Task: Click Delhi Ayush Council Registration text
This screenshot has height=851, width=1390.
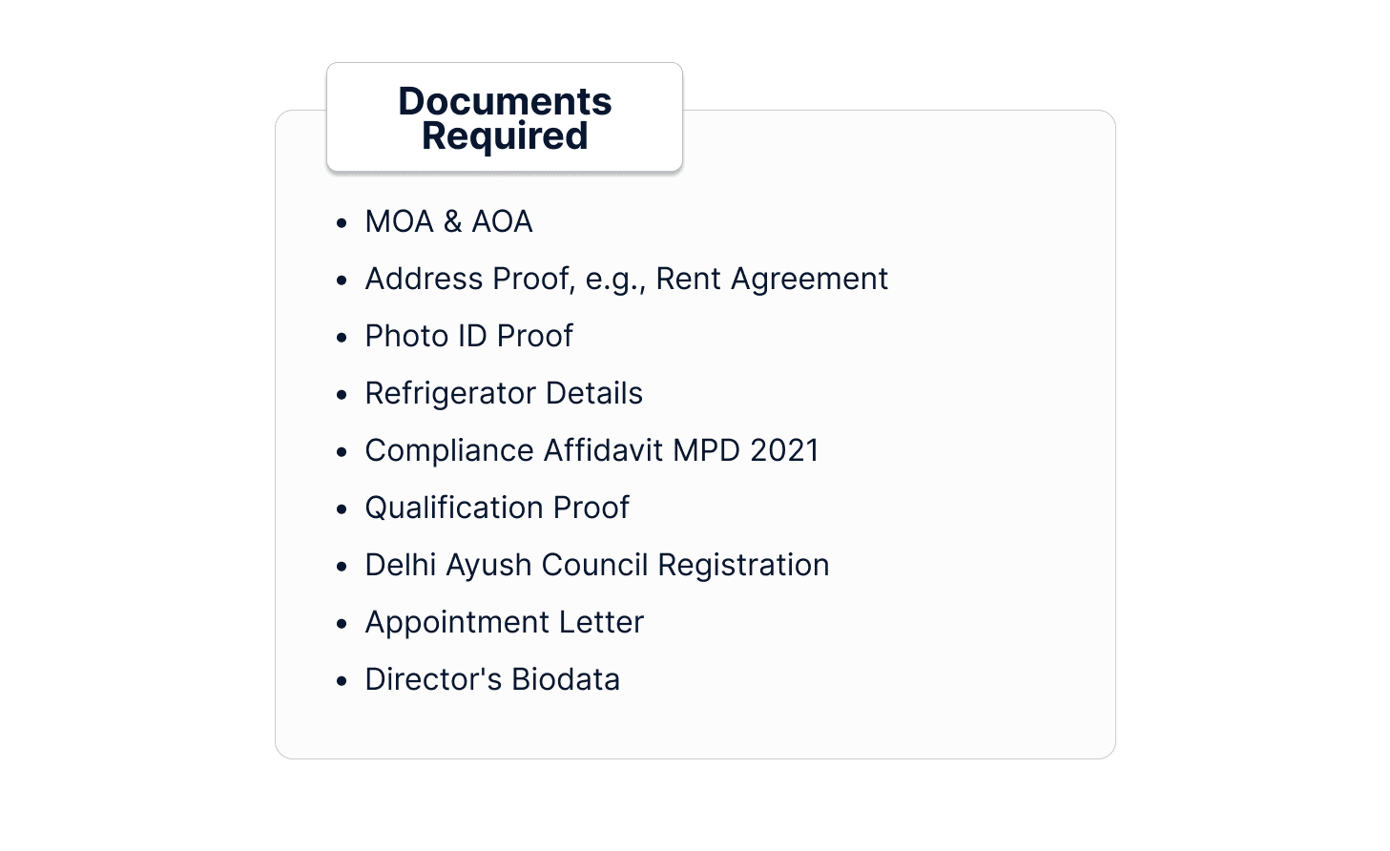Action: click(597, 565)
